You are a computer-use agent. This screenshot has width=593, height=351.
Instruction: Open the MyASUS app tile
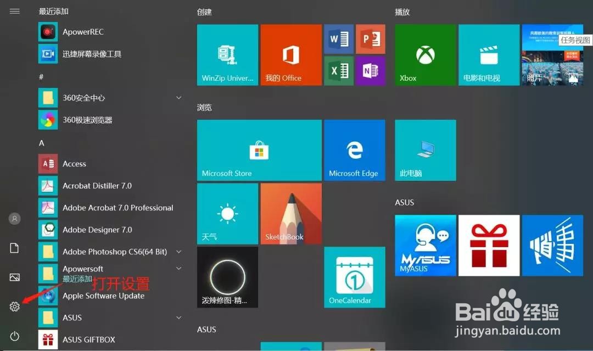click(425, 245)
